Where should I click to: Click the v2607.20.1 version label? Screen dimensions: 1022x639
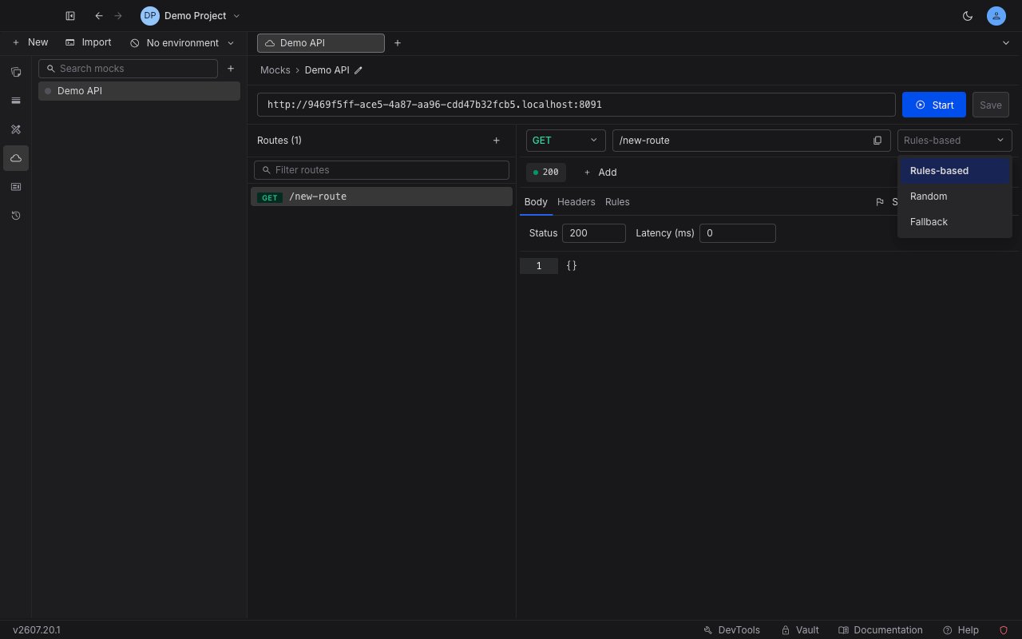[x=37, y=630]
